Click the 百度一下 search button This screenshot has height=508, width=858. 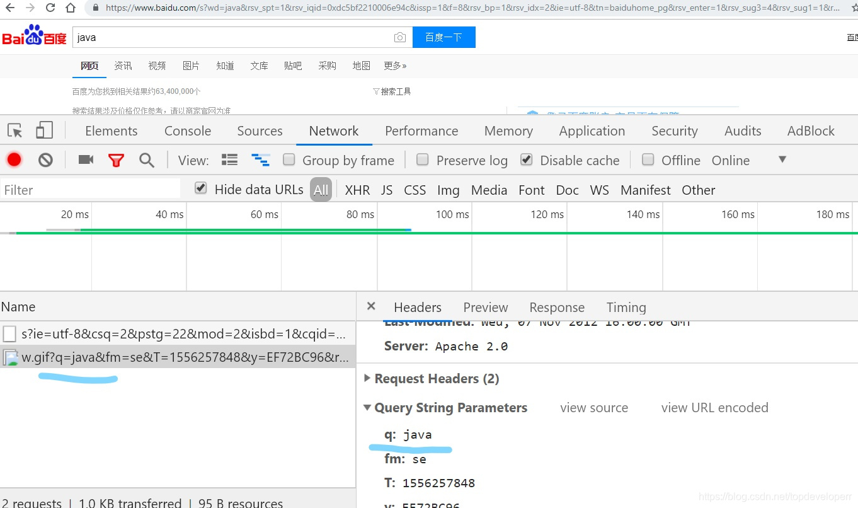coord(444,37)
